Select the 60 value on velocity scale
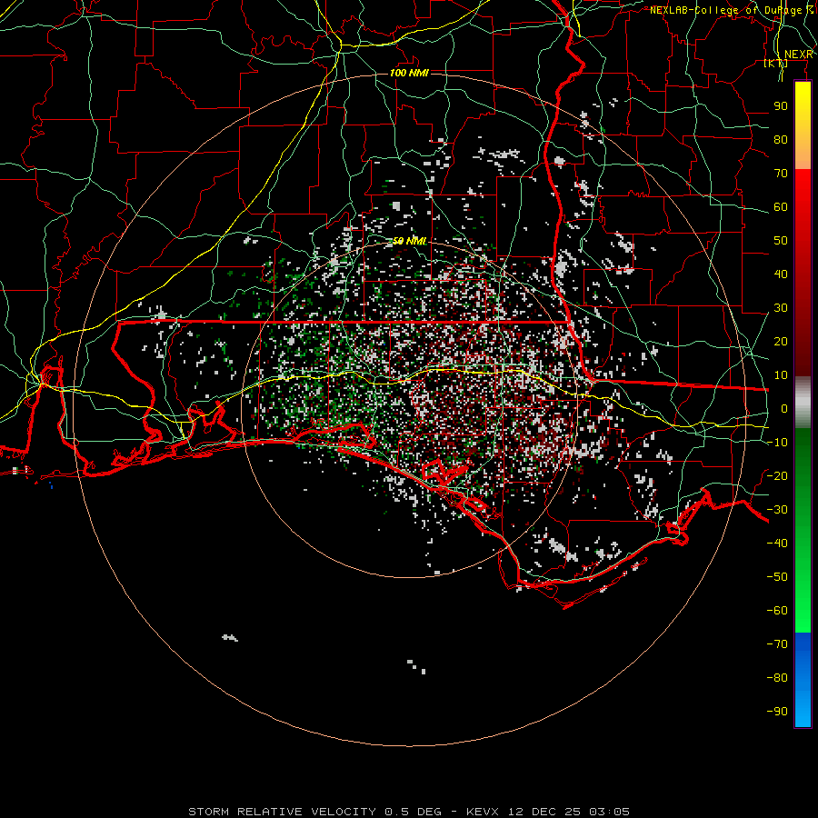The image size is (818, 818). 781,207
